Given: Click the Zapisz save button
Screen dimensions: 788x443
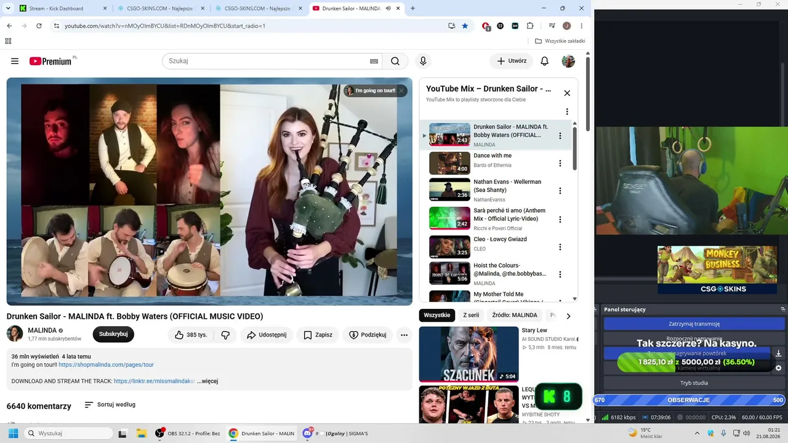Looking at the screenshot, I should click(318, 335).
